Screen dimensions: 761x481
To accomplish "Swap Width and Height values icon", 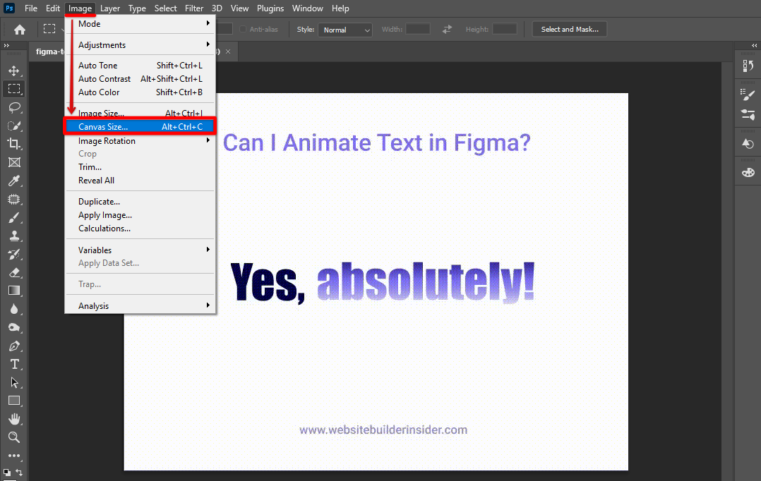I will tap(447, 30).
